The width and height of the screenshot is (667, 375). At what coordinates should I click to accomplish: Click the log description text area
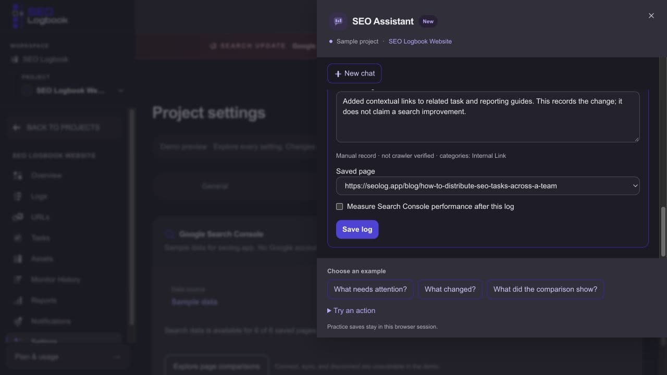click(488, 117)
